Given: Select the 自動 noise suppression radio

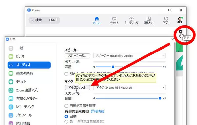Looking at the screenshot, I should [x=66, y=116].
